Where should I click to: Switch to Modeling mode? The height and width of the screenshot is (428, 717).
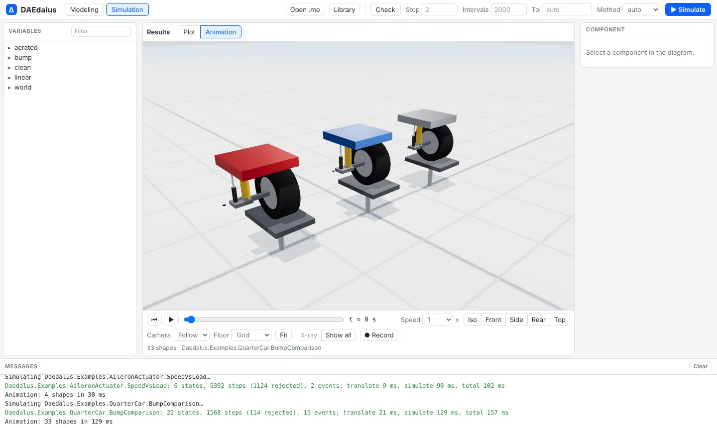coord(84,9)
